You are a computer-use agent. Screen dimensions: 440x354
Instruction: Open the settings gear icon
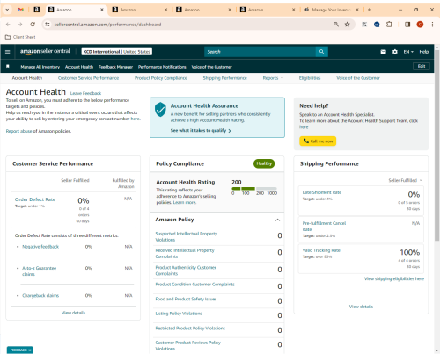coord(395,52)
